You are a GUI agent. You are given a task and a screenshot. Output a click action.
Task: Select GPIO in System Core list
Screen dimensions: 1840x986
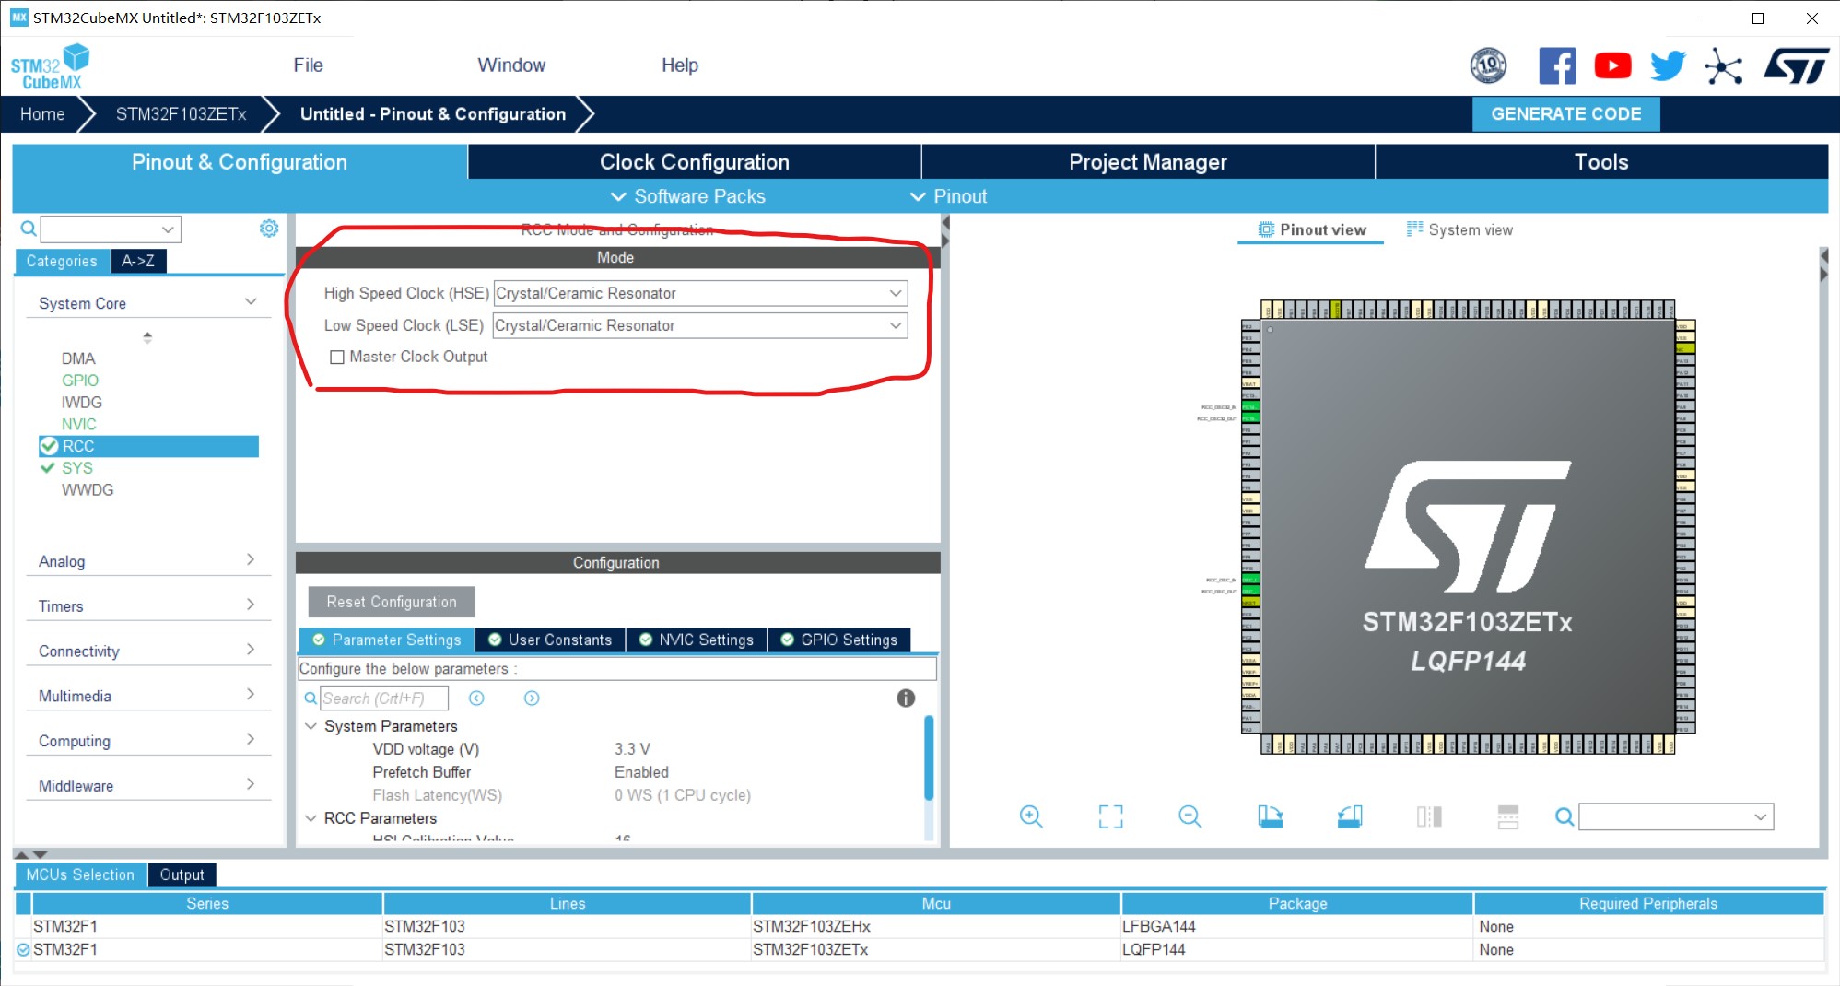pyautogui.click(x=80, y=381)
